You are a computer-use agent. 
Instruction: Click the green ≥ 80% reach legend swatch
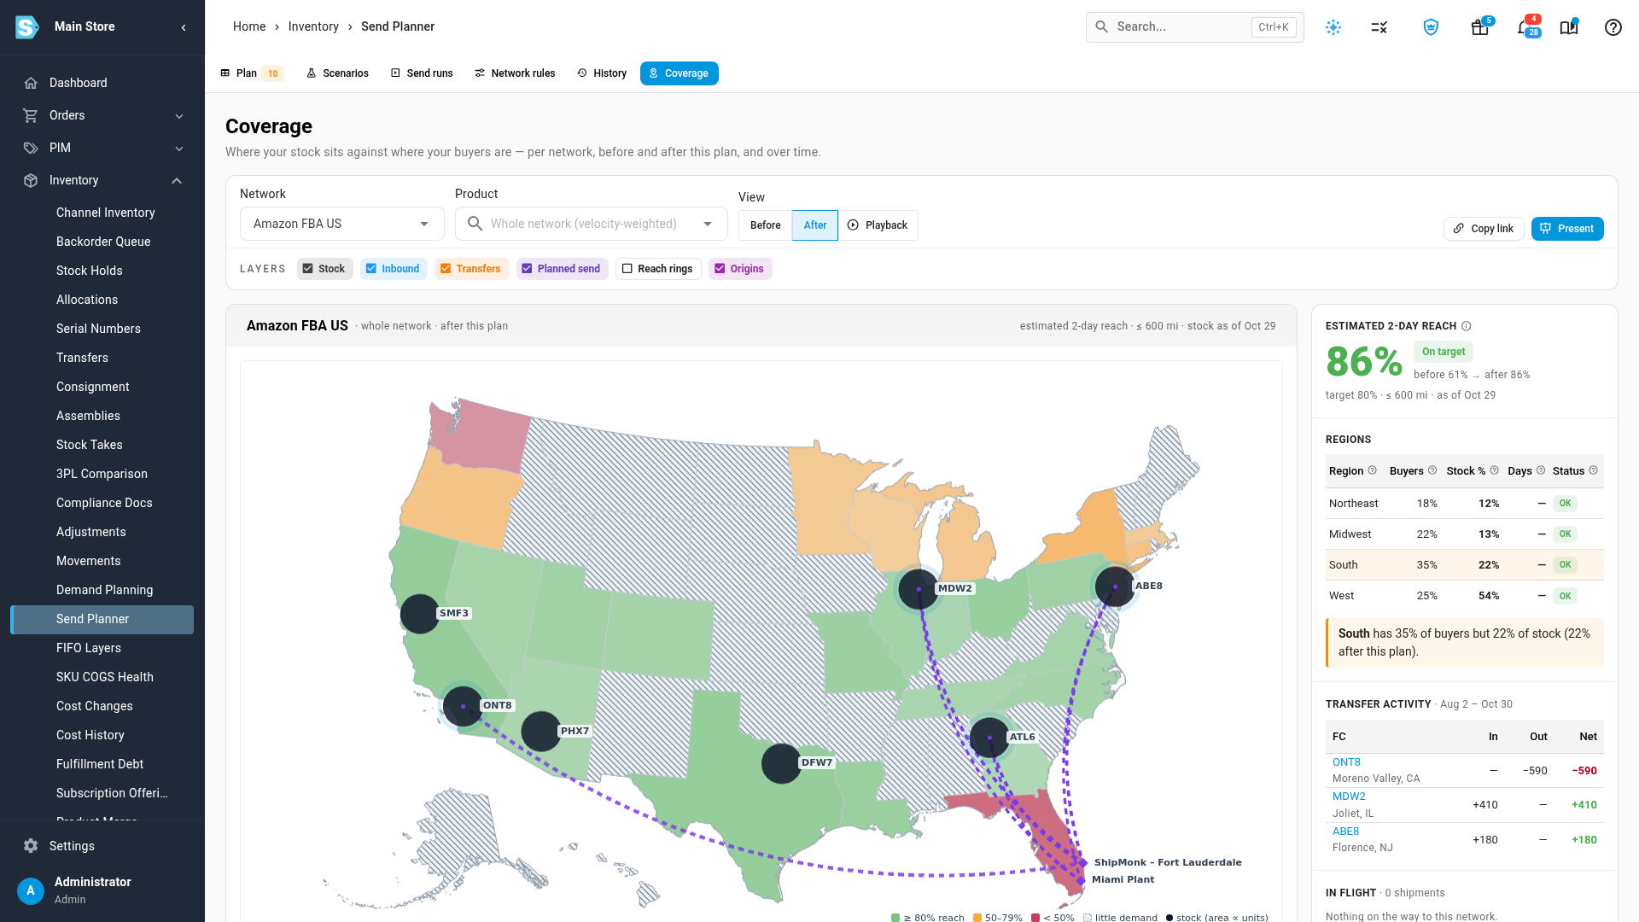(x=895, y=918)
